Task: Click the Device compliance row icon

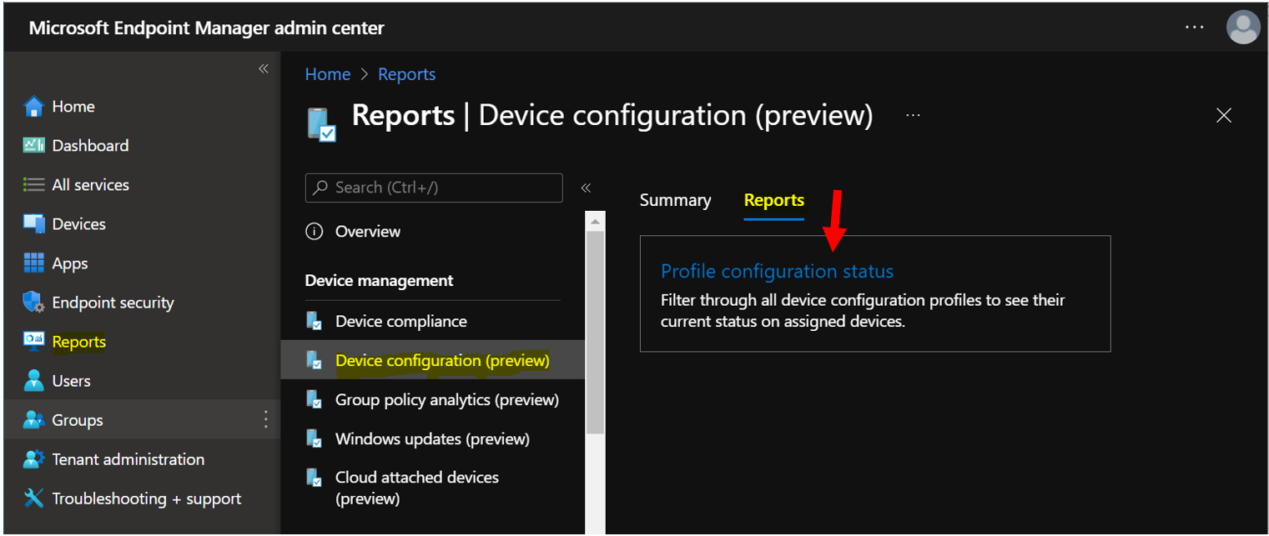Action: pyautogui.click(x=315, y=321)
